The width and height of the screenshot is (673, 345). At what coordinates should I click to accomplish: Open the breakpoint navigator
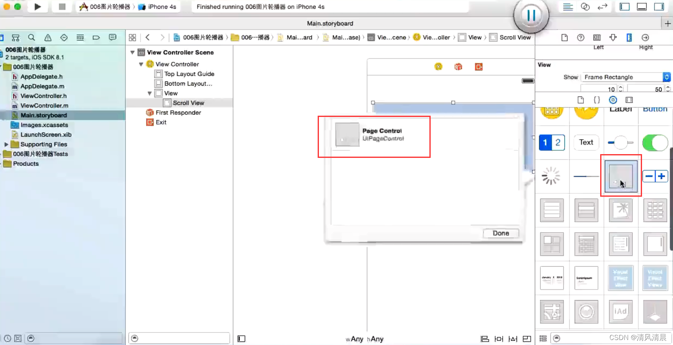96,38
